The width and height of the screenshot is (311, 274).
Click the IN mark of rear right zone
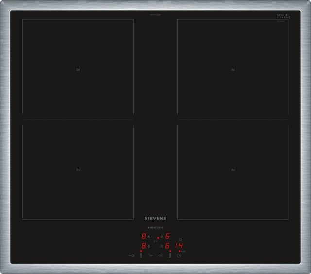233,70
